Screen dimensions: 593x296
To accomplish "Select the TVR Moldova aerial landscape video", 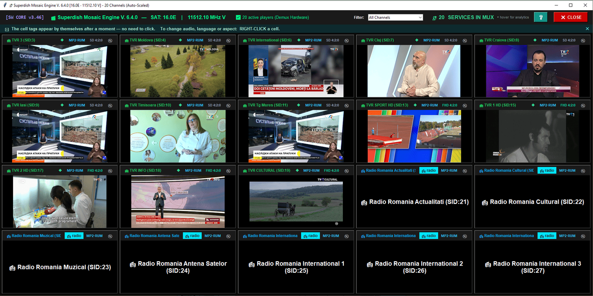I will (x=178, y=71).
